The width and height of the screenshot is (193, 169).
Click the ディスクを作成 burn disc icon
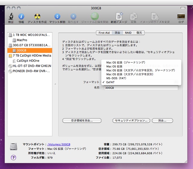click(x=37, y=17)
